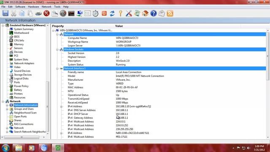The image size is (270, 152).
Task: Collapse the Windows Sockets section
Action: point(57,49)
